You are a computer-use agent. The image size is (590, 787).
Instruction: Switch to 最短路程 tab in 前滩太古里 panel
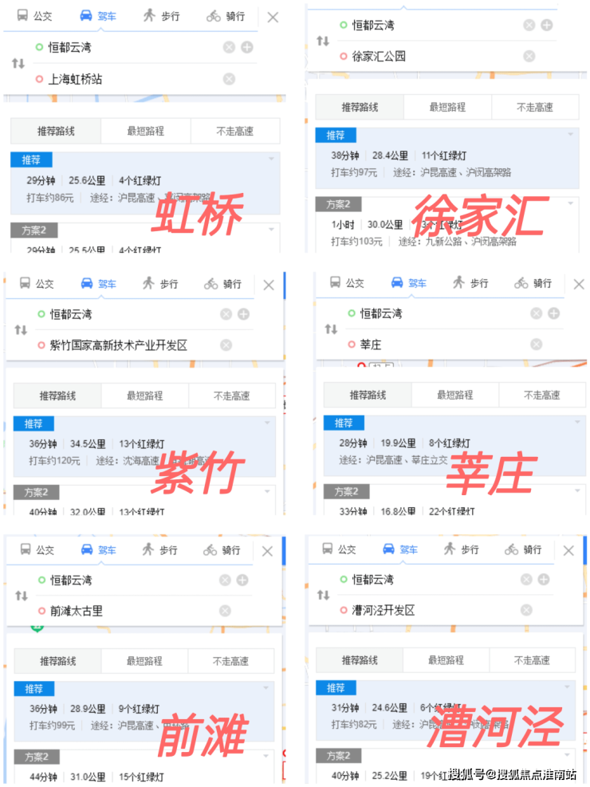144,661
